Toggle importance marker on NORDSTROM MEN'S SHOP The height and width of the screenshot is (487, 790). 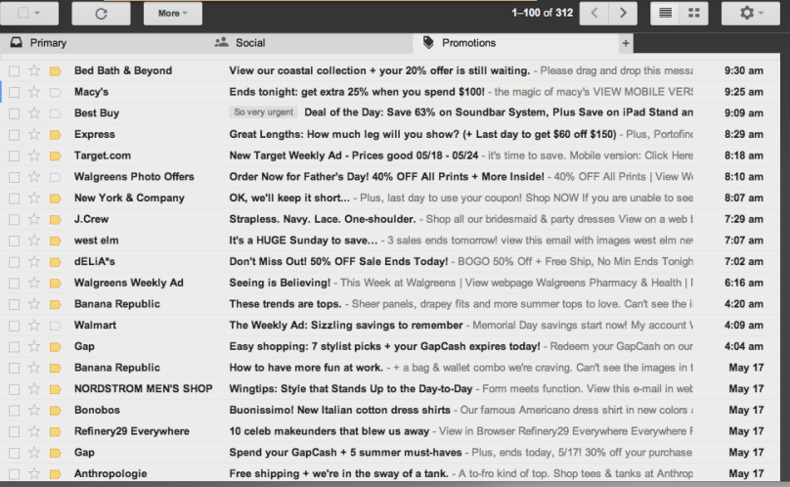(56, 389)
